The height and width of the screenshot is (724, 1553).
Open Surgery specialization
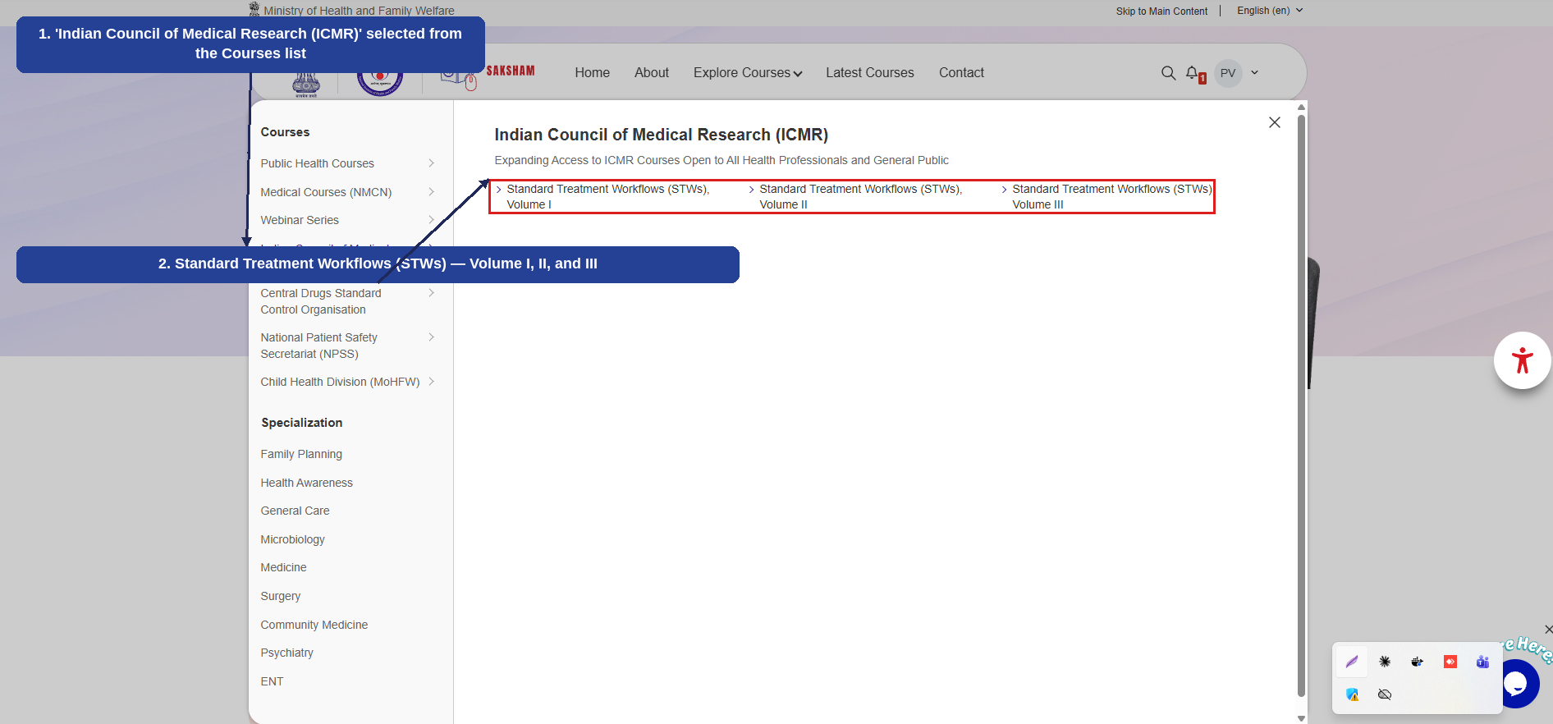pos(280,596)
